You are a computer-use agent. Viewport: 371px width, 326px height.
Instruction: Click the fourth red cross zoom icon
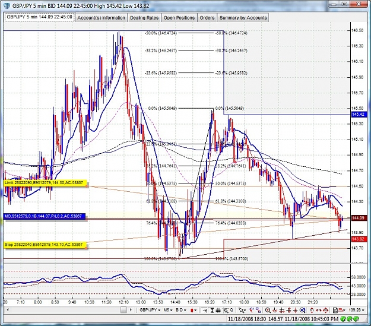[296, 311]
